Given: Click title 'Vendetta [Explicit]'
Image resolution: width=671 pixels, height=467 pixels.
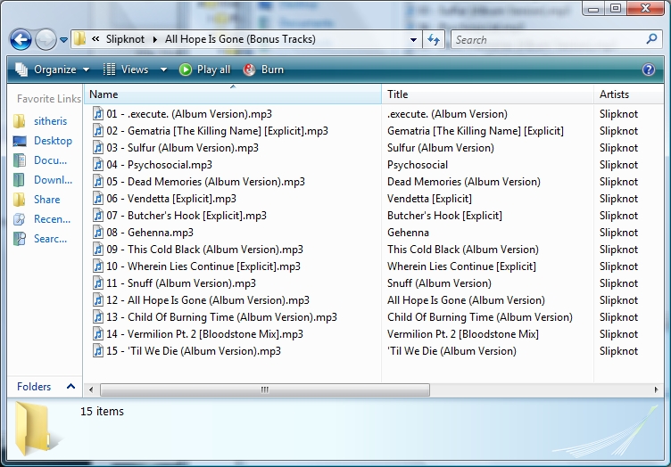Looking at the screenshot, I should point(429,199).
